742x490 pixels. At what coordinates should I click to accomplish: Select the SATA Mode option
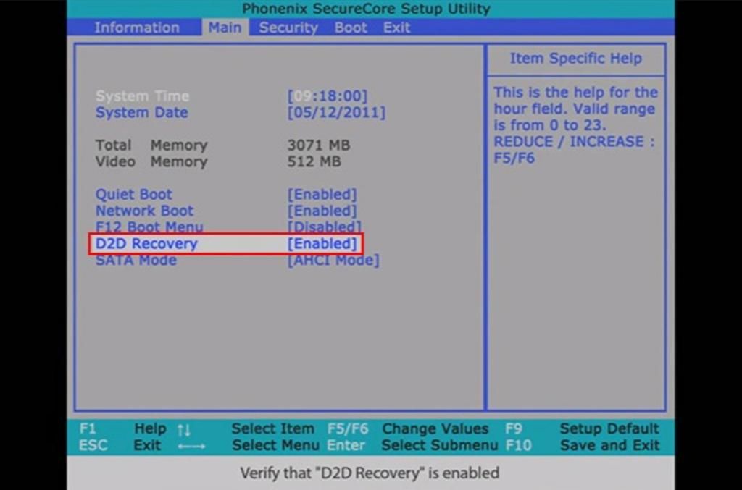pos(136,261)
